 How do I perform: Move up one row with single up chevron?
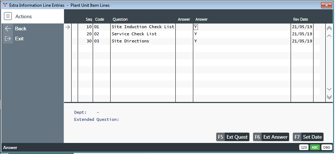pyautogui.click(x=329, y=36)
